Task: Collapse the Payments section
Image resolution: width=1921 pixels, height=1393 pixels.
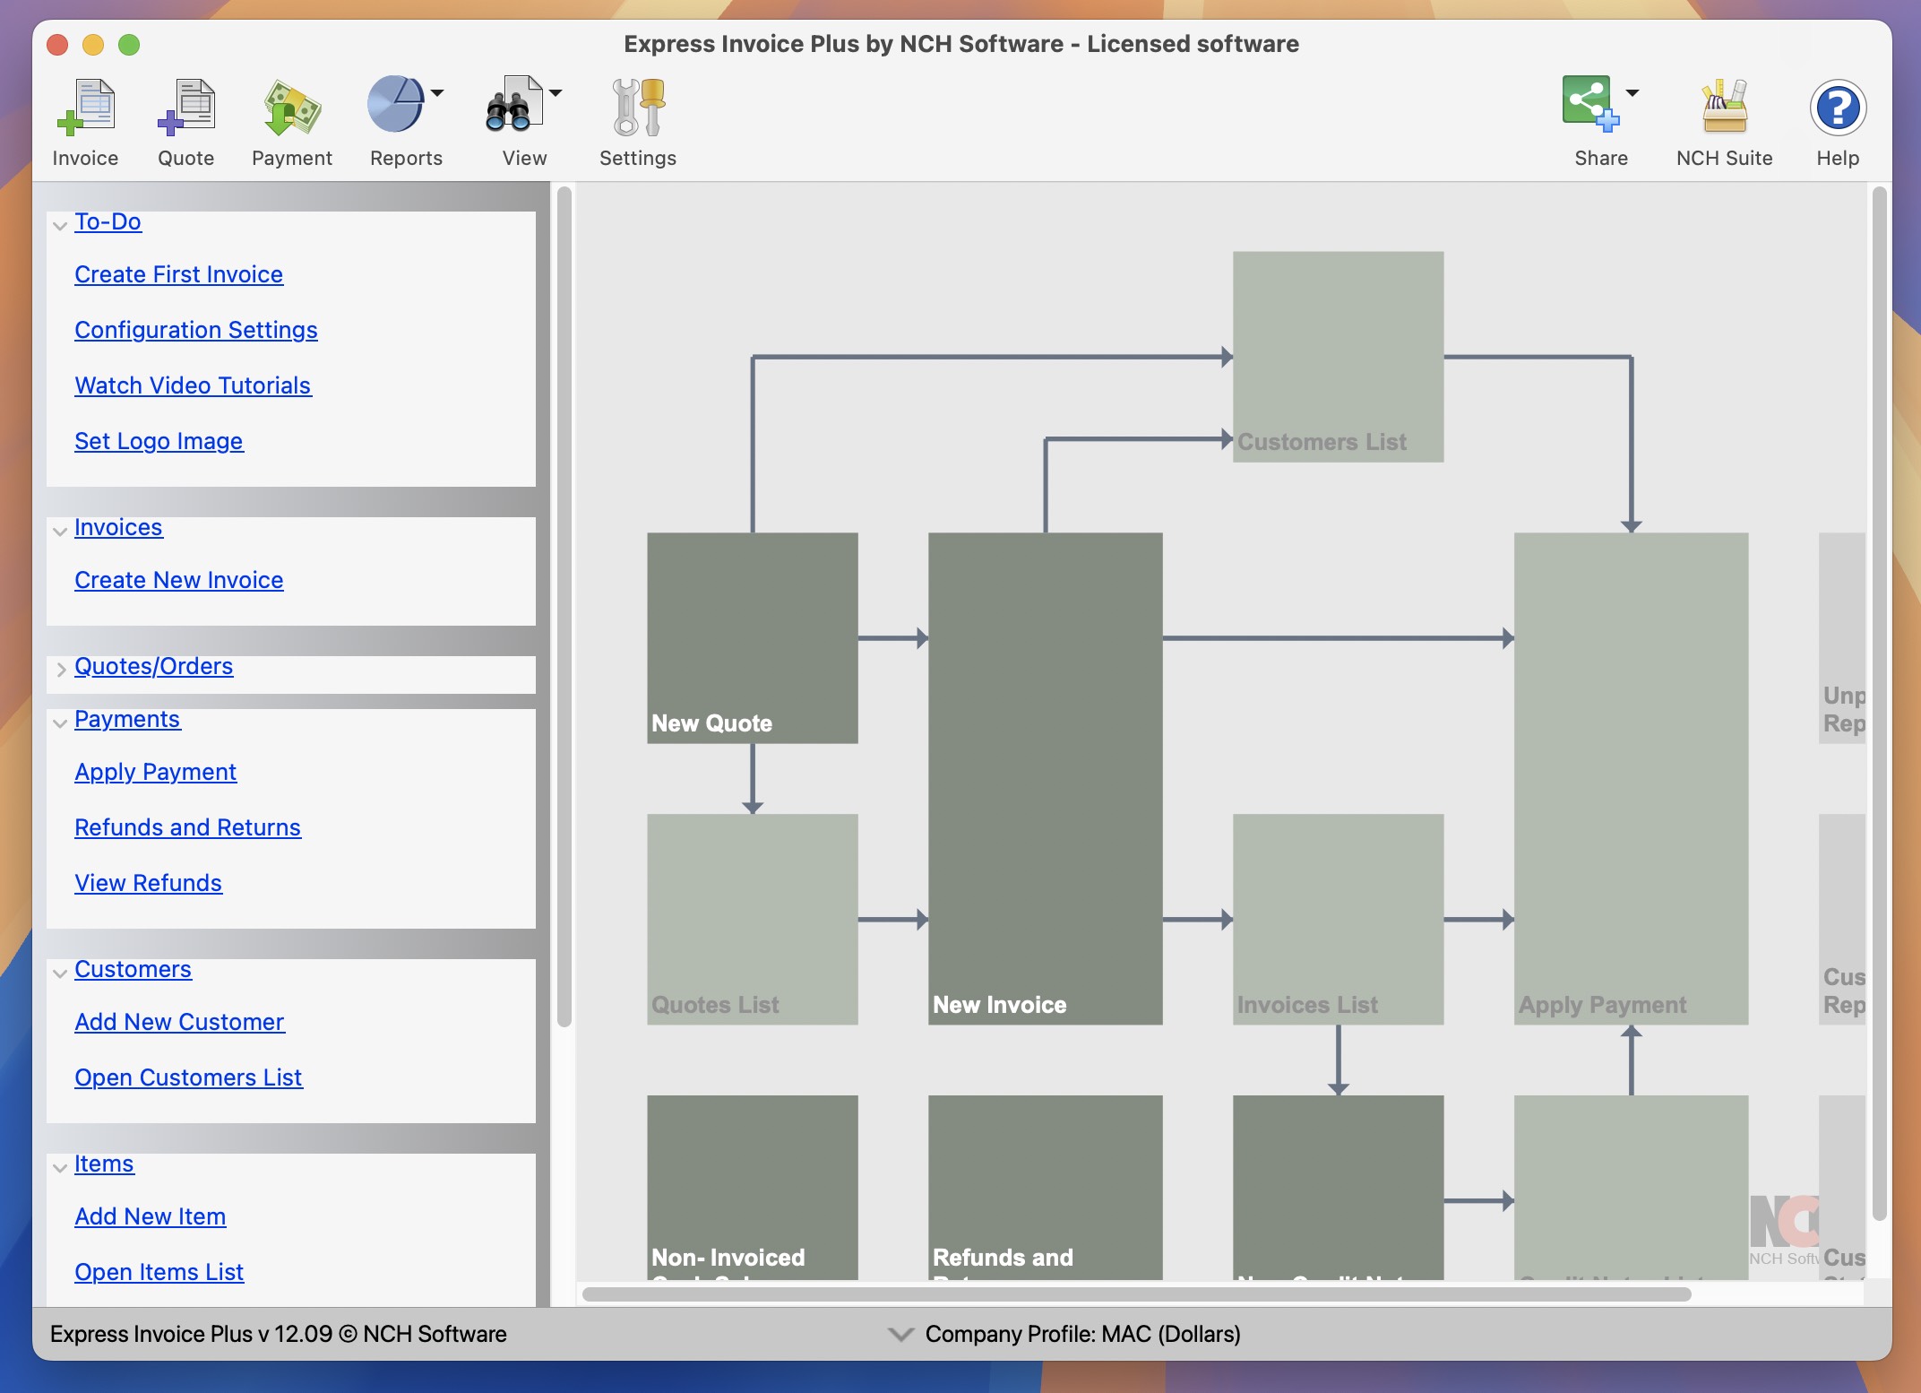Action: 59,722
